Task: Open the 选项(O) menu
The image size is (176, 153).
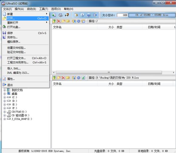Action: click(56, 9)
